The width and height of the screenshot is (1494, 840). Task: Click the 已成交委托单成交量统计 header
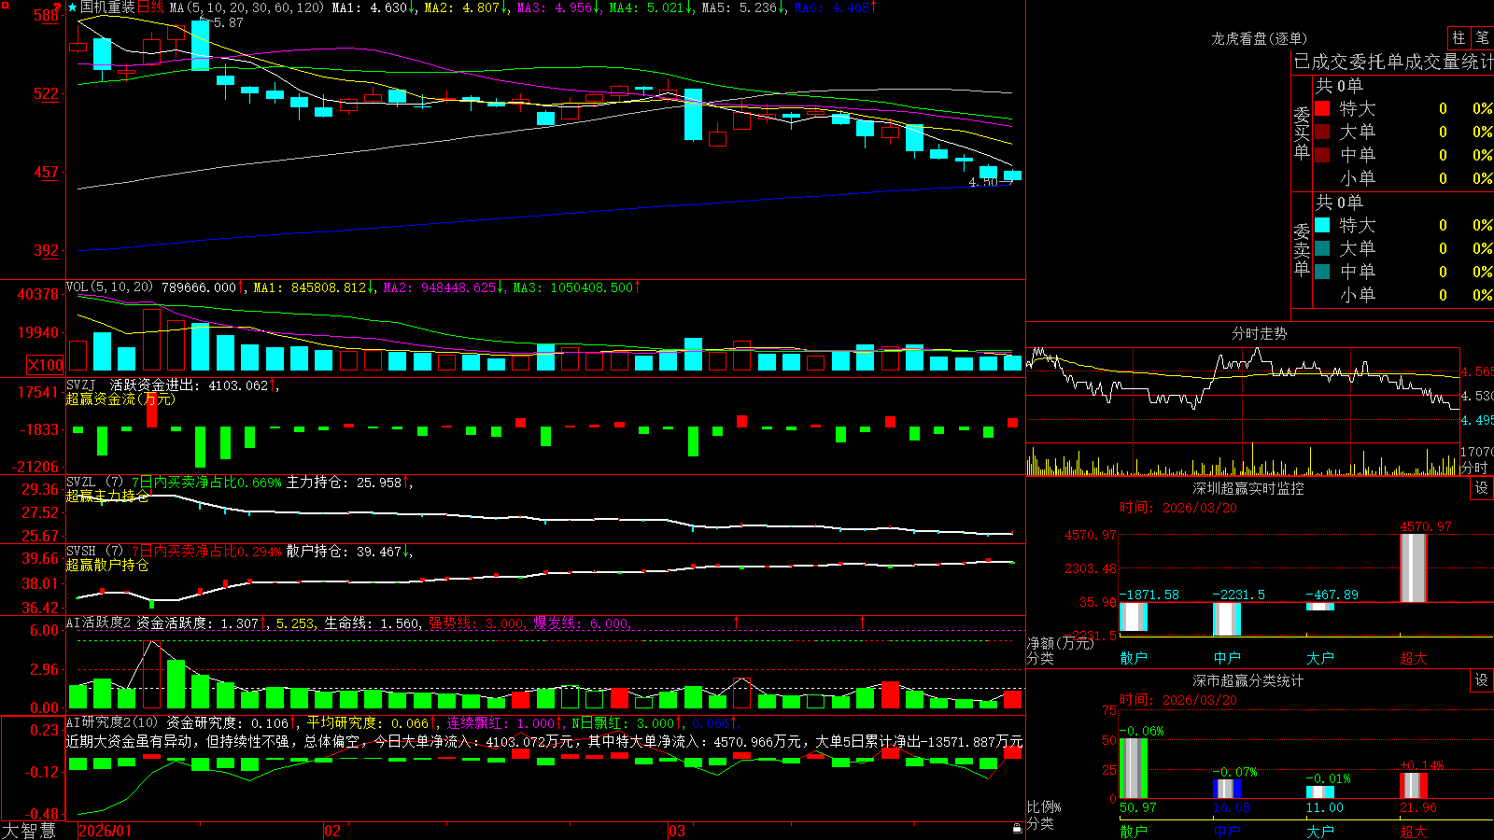tap(1393, 62)
